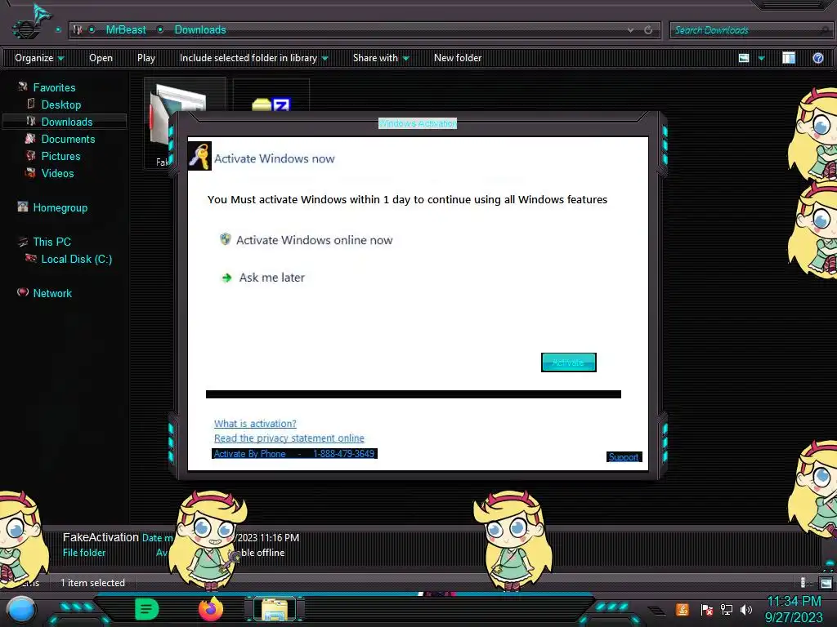Click Play in the Explorer toolbar
This screenshot has height=627, width=837.
point(146,58)
